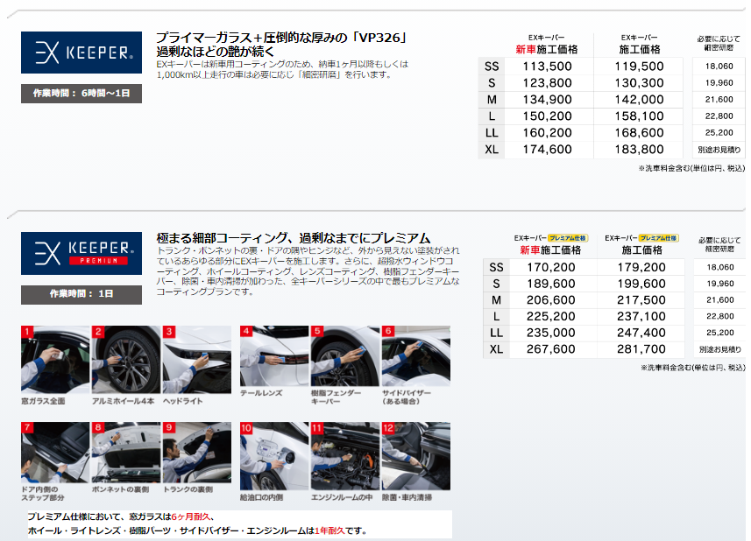
Task: Select the アルミホイール4本 wheel image
Action: click(126, 358)
